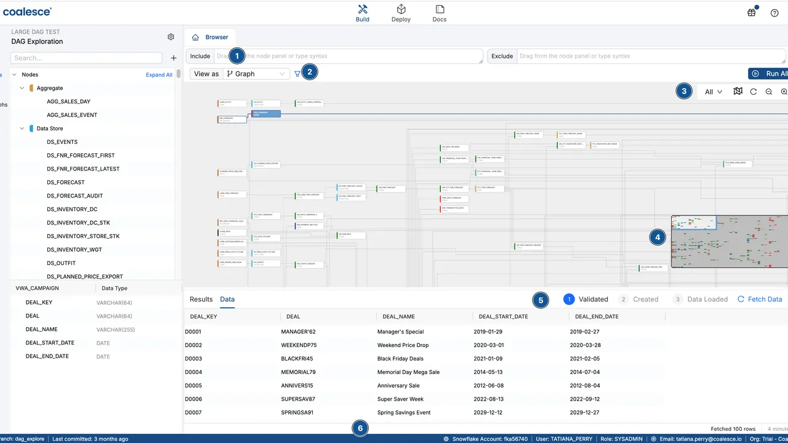Select DS_INVENTORY_DC node
The height and width of the screenshot is (443, 788).
72,209
